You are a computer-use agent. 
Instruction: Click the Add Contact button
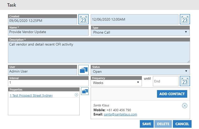coord(172,94)
